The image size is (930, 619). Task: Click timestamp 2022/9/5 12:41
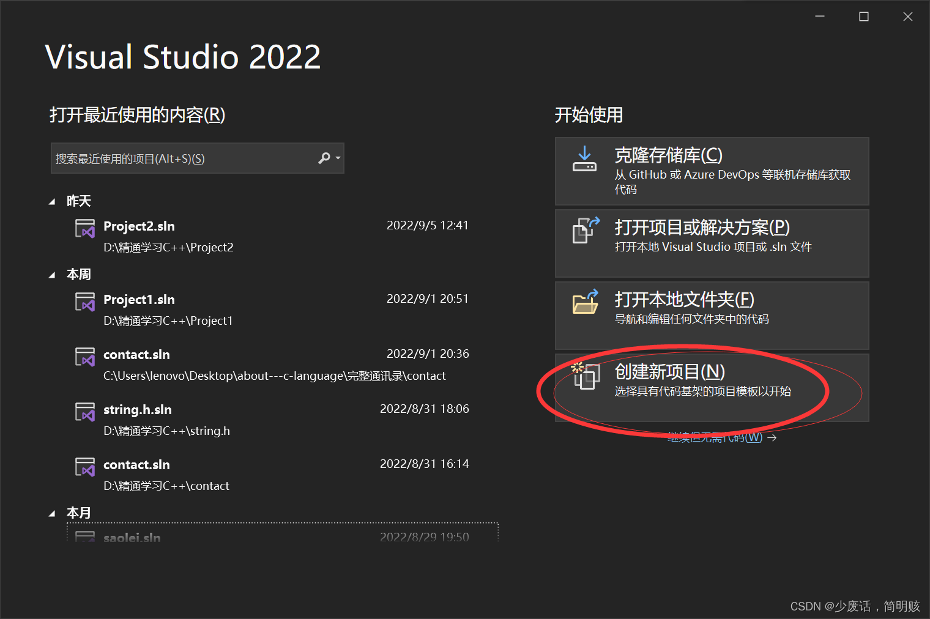pos(427,225)
